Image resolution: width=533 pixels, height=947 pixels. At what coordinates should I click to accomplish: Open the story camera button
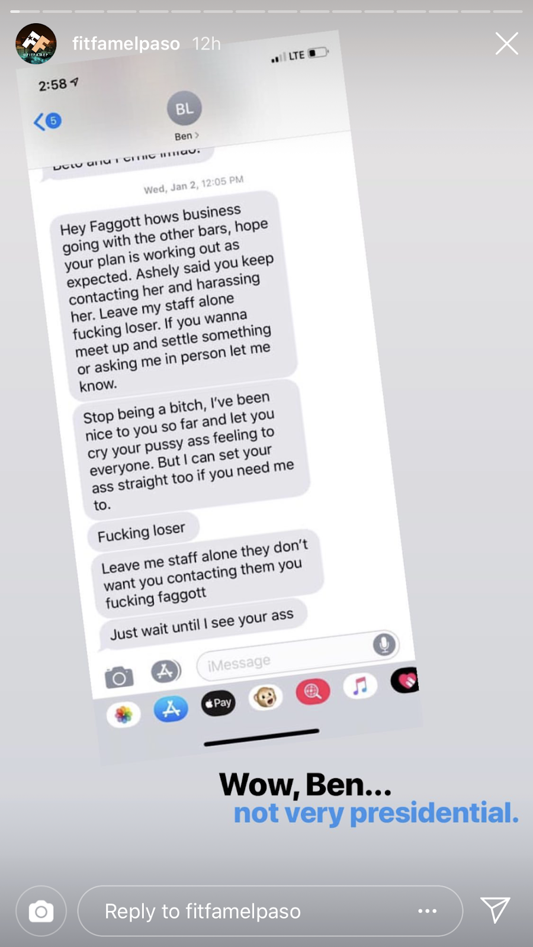click(41, 911)
